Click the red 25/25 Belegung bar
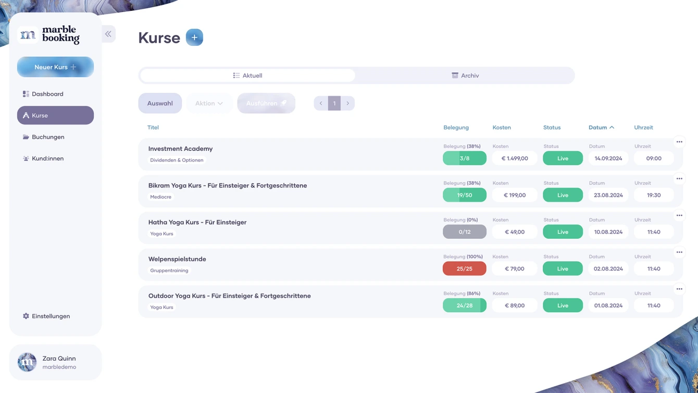 pyautogui.click(x=465, y=268)
